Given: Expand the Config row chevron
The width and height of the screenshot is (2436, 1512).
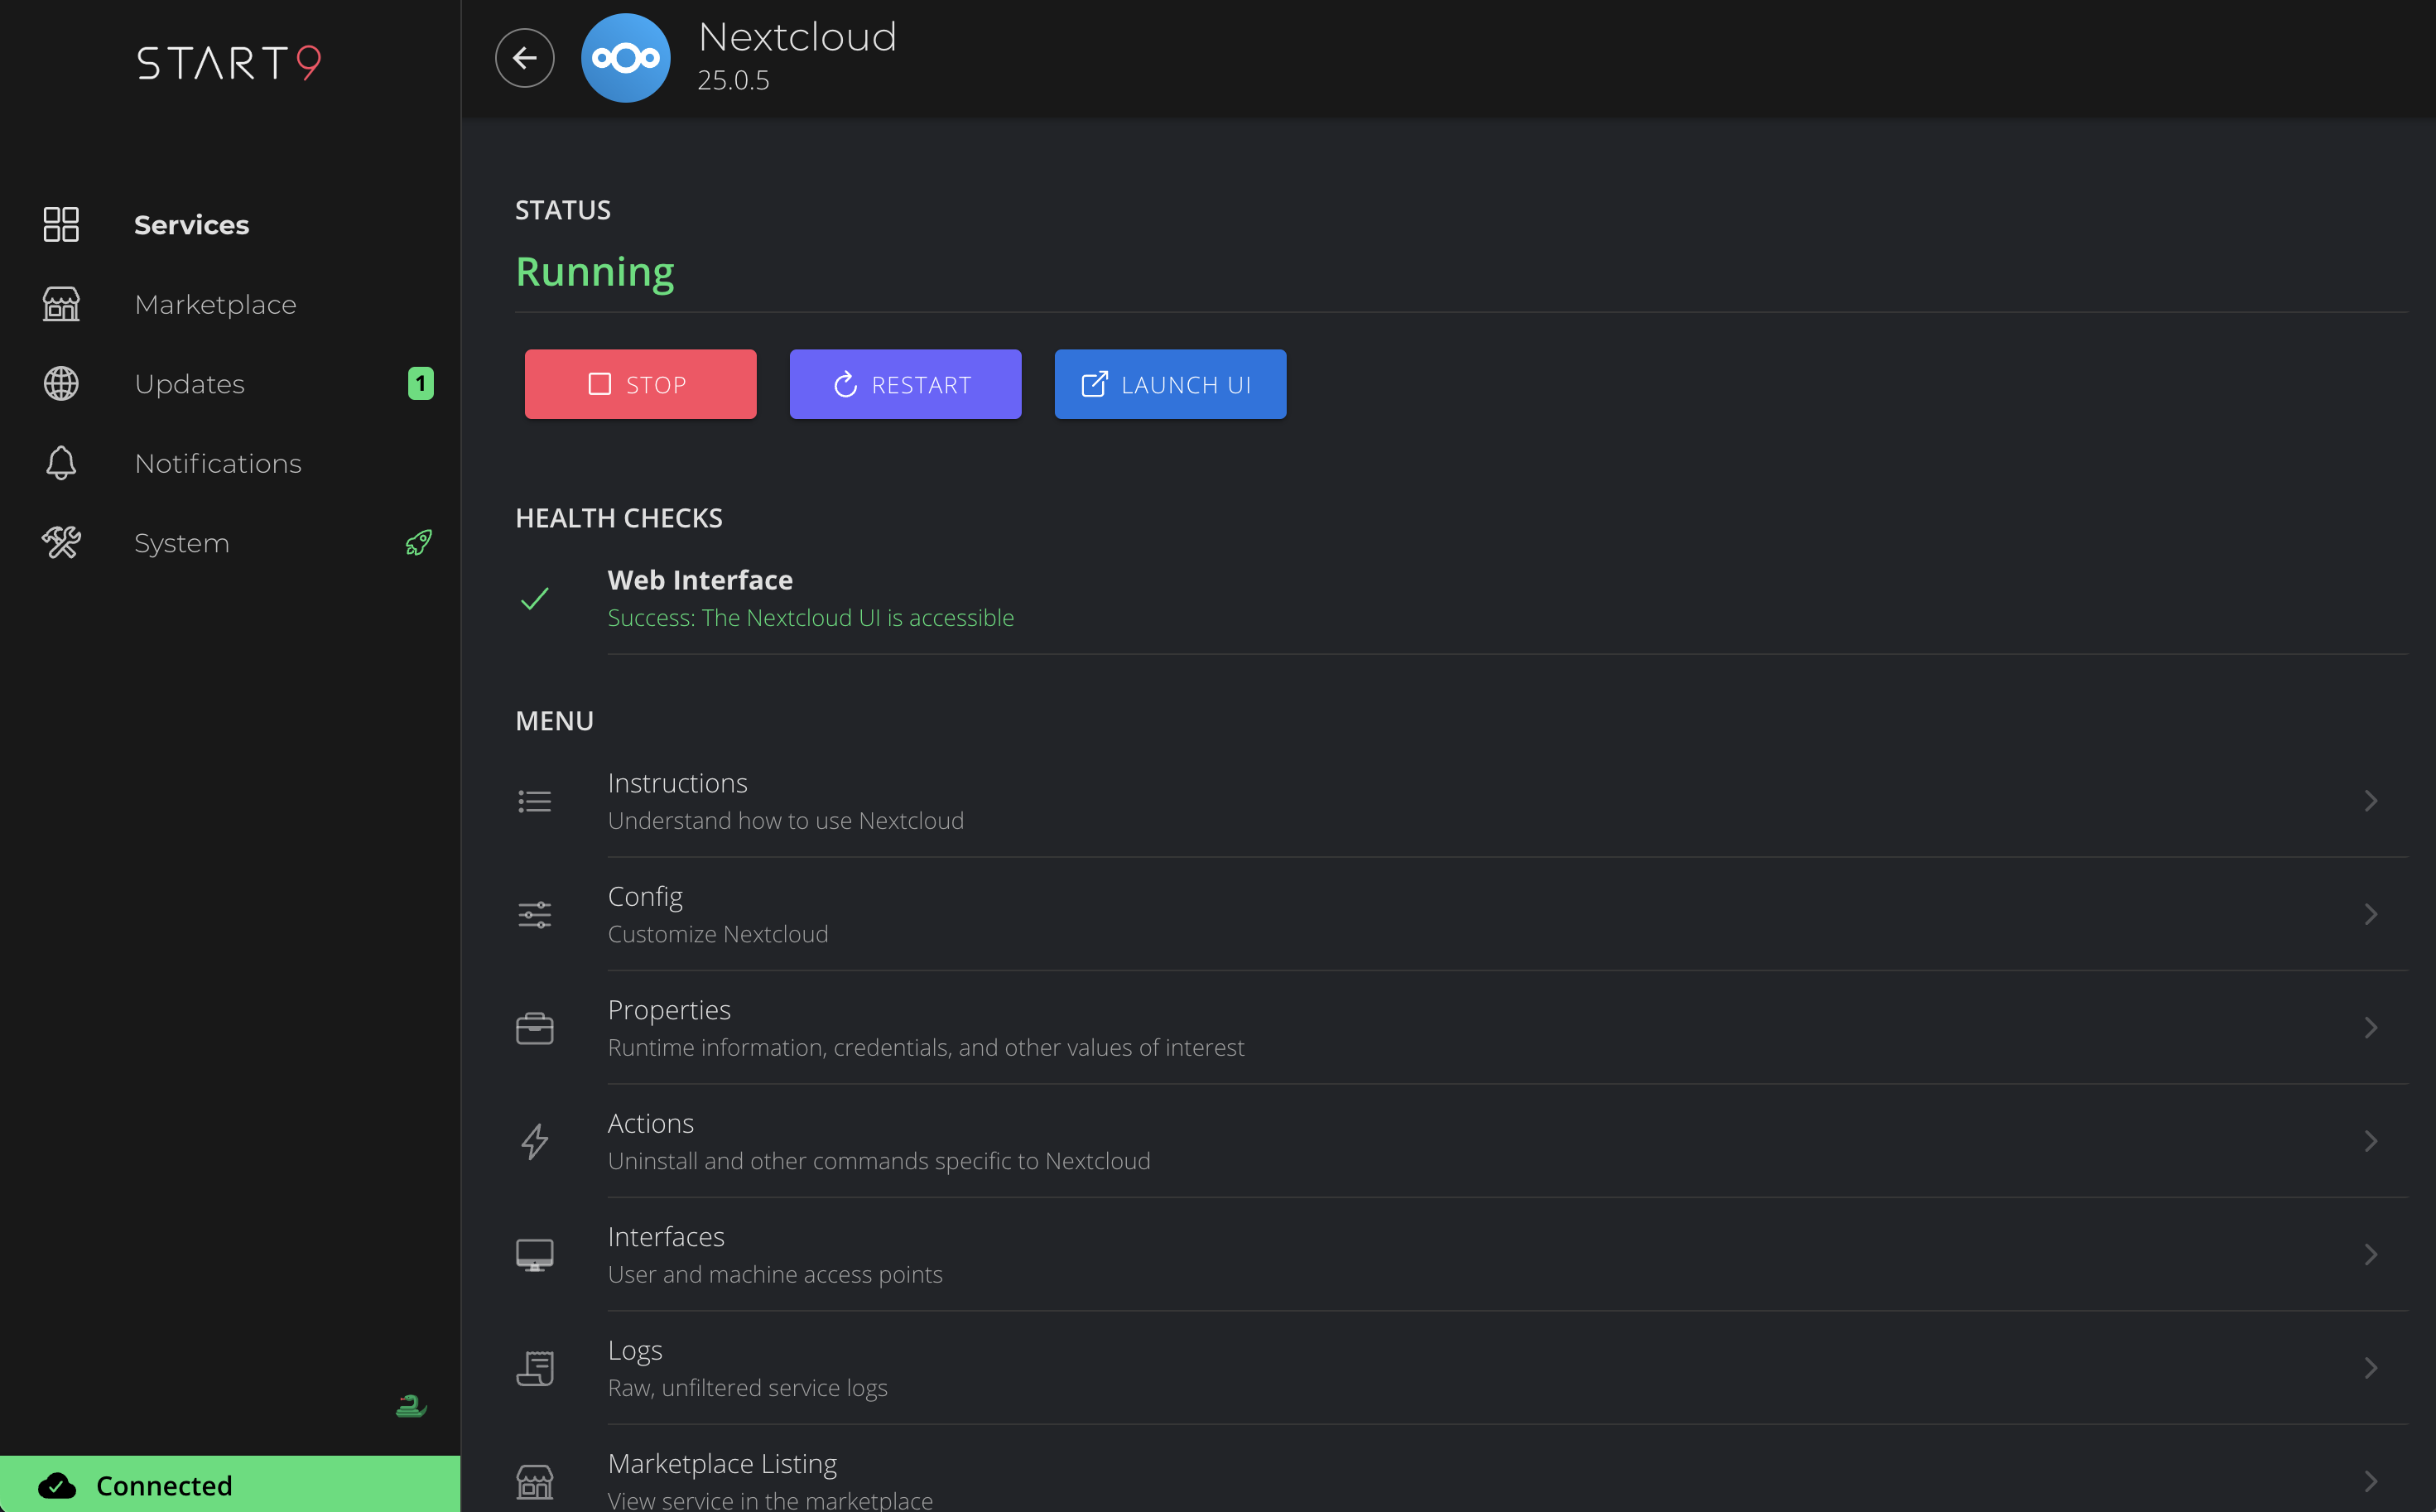Looking at the screenshot, I should click(x=2372, y=913).
